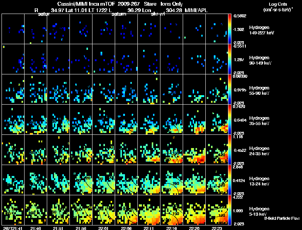The image size is (302, 230).
Task: Click the '21:46' time axis label
Action: pyautogui.click(x=35, y=228)
